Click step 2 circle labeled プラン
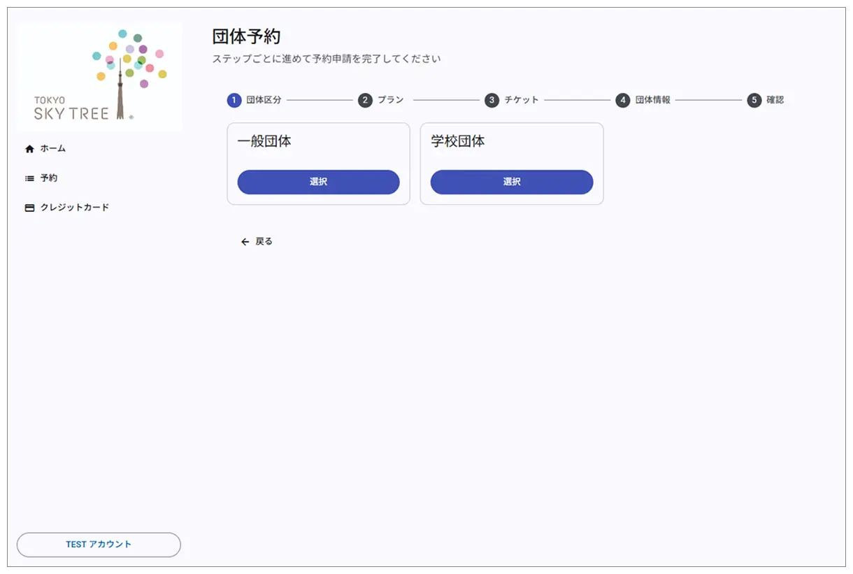The image size is (853, 574). click(x=365, y=100)
